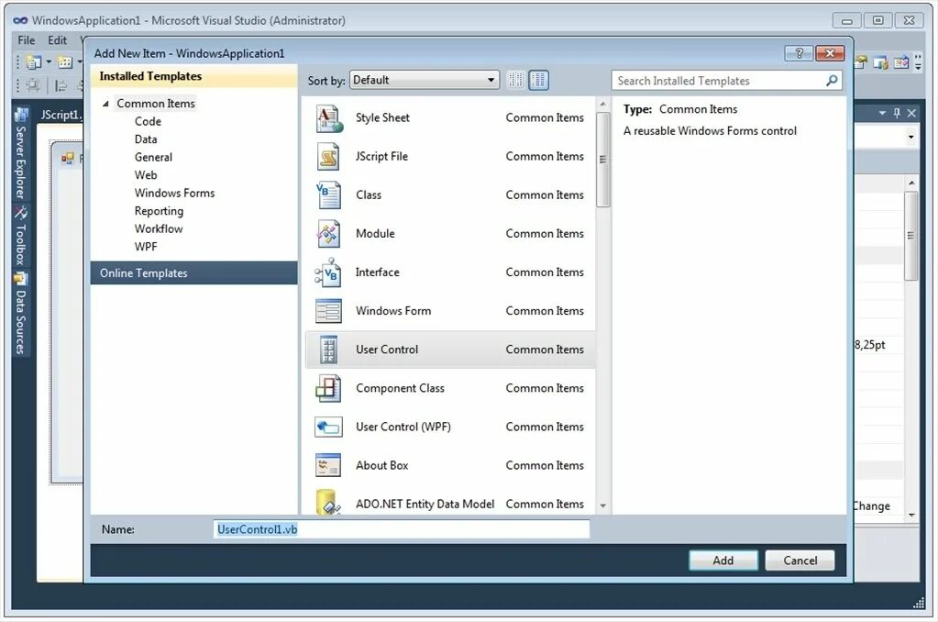
Task: Click the Align to Grid toolbar icon
Action: [34, 86]
